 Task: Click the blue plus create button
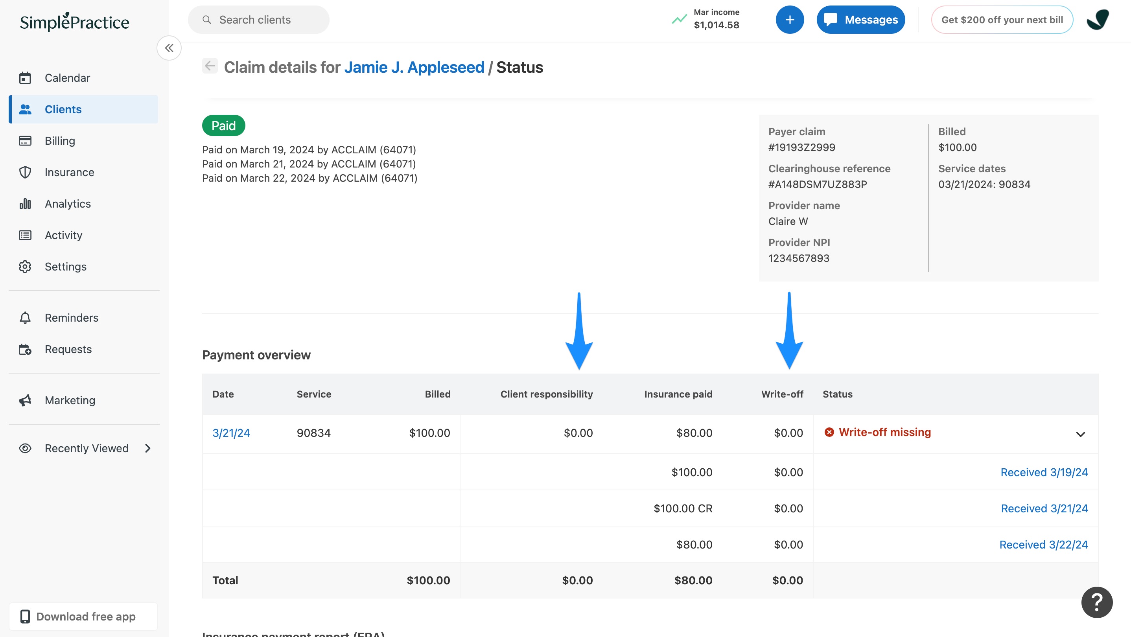pos(789,20)
